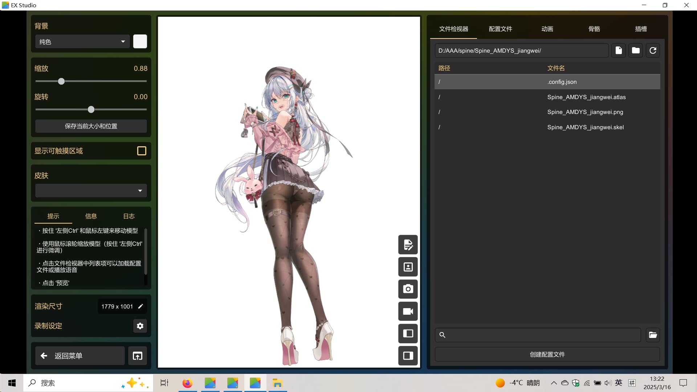Open the 背景 纯色 dropdown
The height and width of the screenshot is (392, 697).
click(x=82, y=42)
